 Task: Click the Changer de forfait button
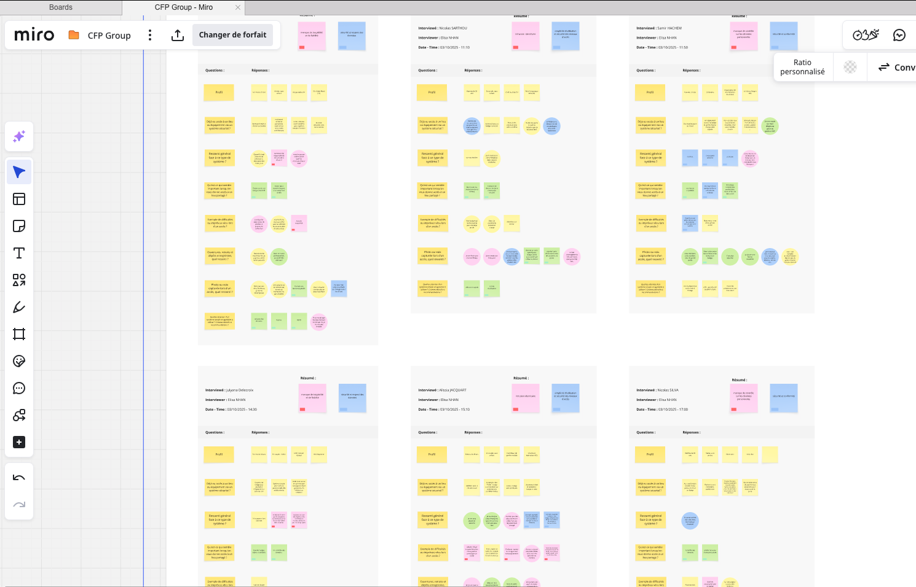(x=232, y=35)
